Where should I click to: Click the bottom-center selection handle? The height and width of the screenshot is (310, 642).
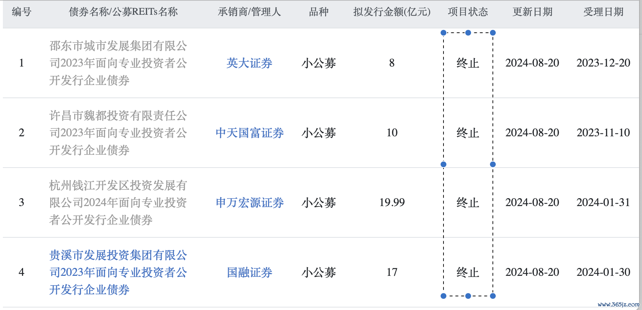point(468,296)
